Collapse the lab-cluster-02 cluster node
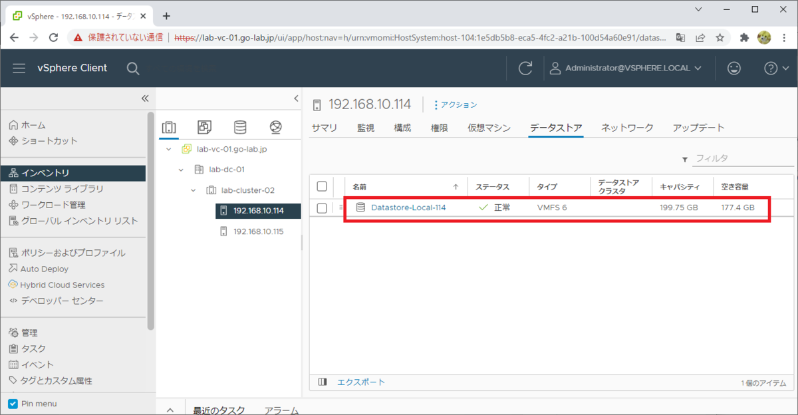798x415 pixels. pos(194,190)
